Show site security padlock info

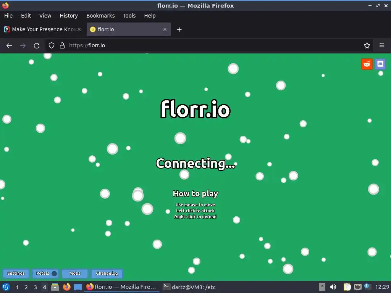tap(62, 46)
